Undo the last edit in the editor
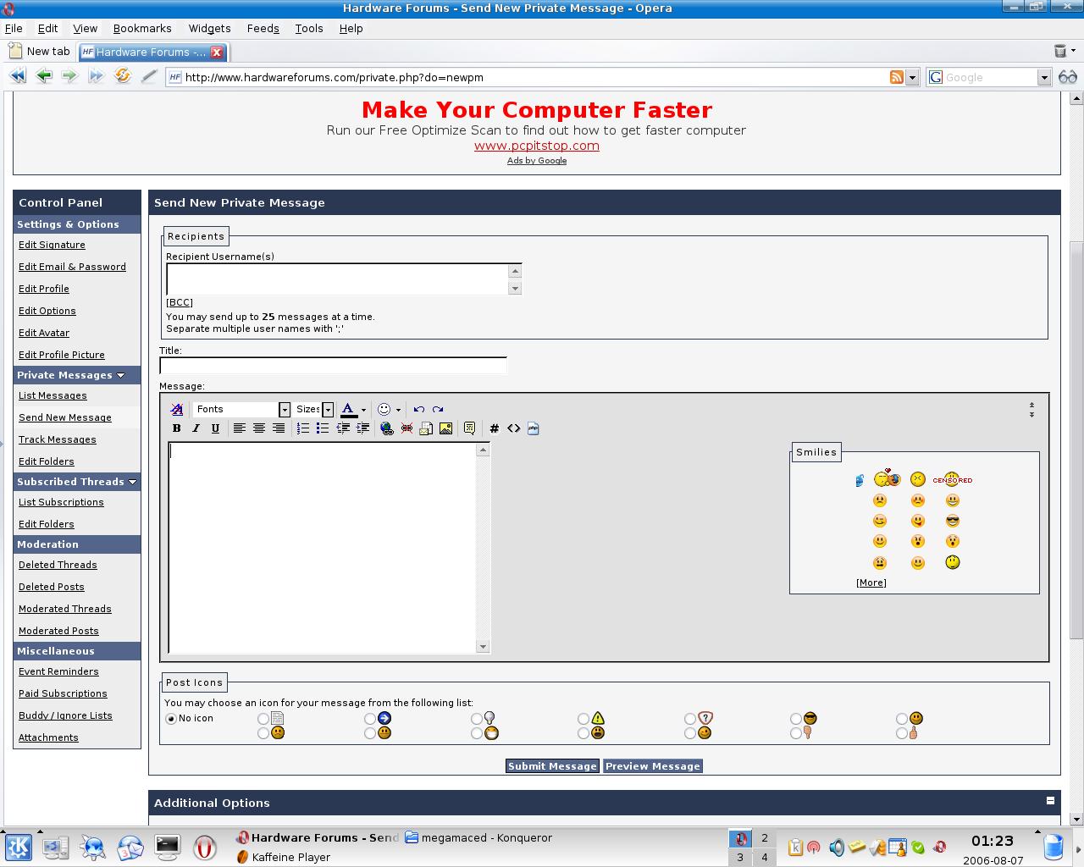 418,409
